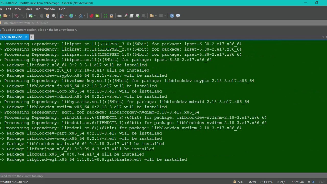
Task: Click the ssh://root address bar field
Action: coord(163,23)
